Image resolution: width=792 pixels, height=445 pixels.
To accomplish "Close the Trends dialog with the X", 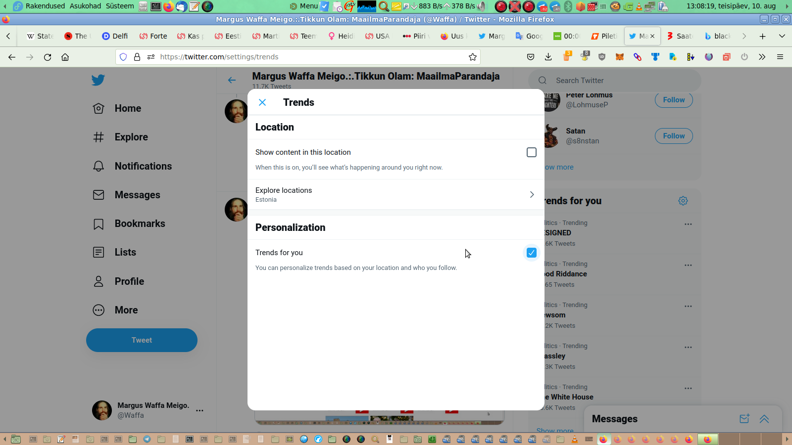I will 262,102.
